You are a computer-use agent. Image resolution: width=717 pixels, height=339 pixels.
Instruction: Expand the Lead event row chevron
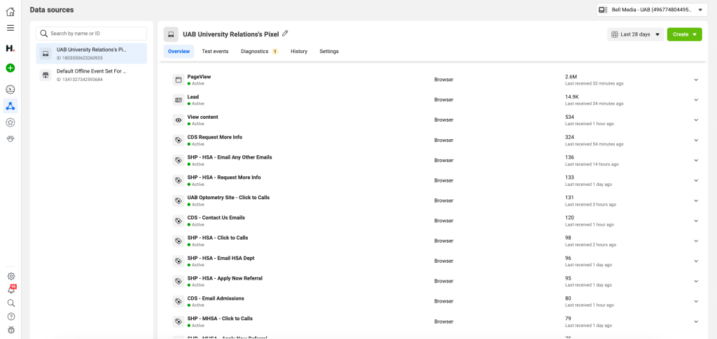pos(695,100)
